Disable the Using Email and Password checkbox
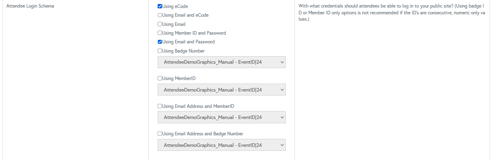 pos(160,42)
